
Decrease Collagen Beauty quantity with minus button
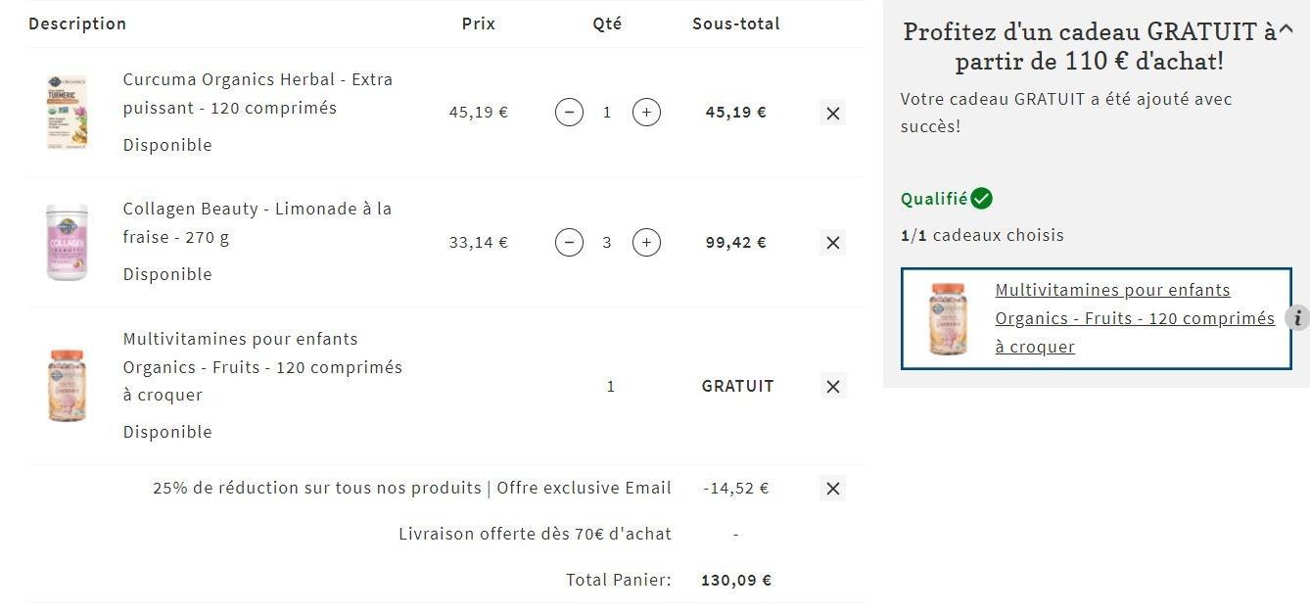click(x=569, y=242)
